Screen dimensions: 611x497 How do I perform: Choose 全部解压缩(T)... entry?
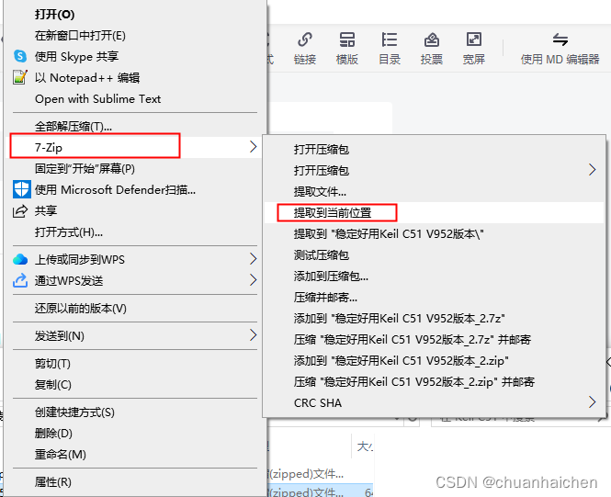pos(74,127)
